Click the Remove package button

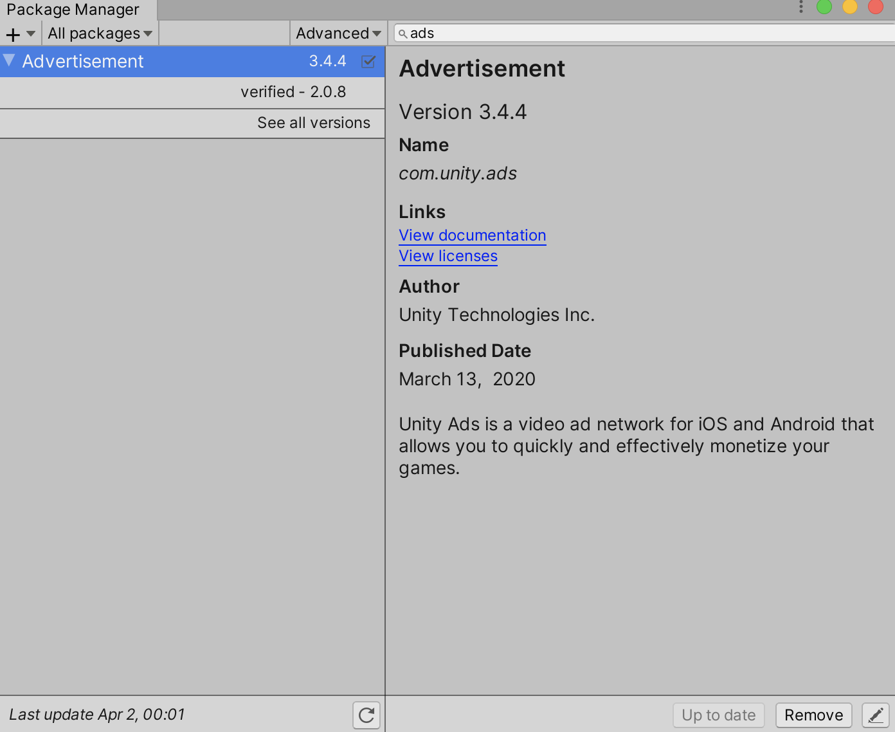point(814,715)
